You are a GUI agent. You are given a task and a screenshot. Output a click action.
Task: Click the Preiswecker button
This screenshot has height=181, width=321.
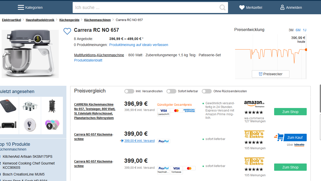pos(270,74)
